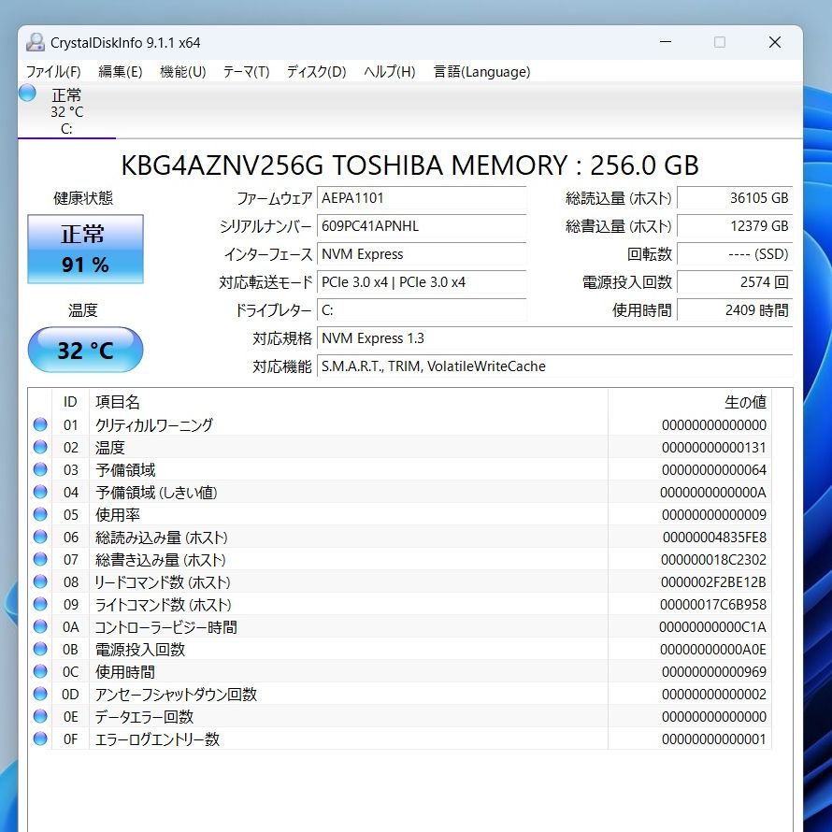Open the ファイル(F) menu
The width and height of the screenshot is (832, 832).
click(53, 72)
